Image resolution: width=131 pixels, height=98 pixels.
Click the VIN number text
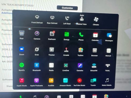(17, 5)
